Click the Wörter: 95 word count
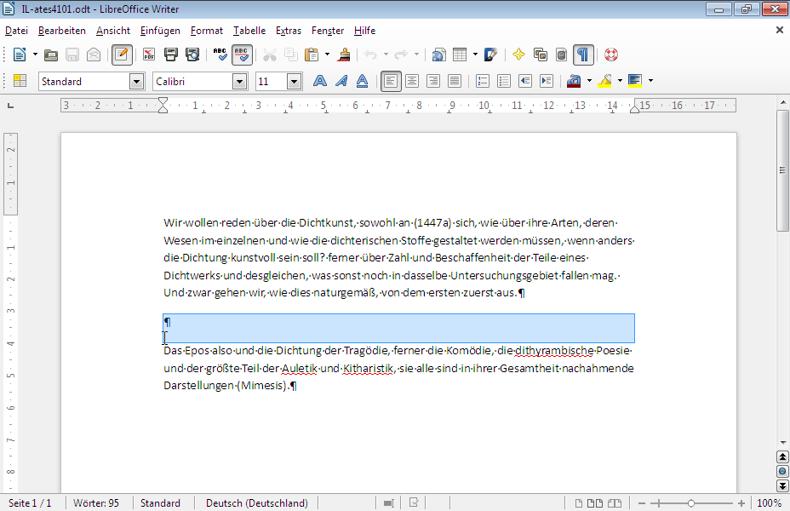The width and height of the screenshot is (790, 511). tap(96, 503)
